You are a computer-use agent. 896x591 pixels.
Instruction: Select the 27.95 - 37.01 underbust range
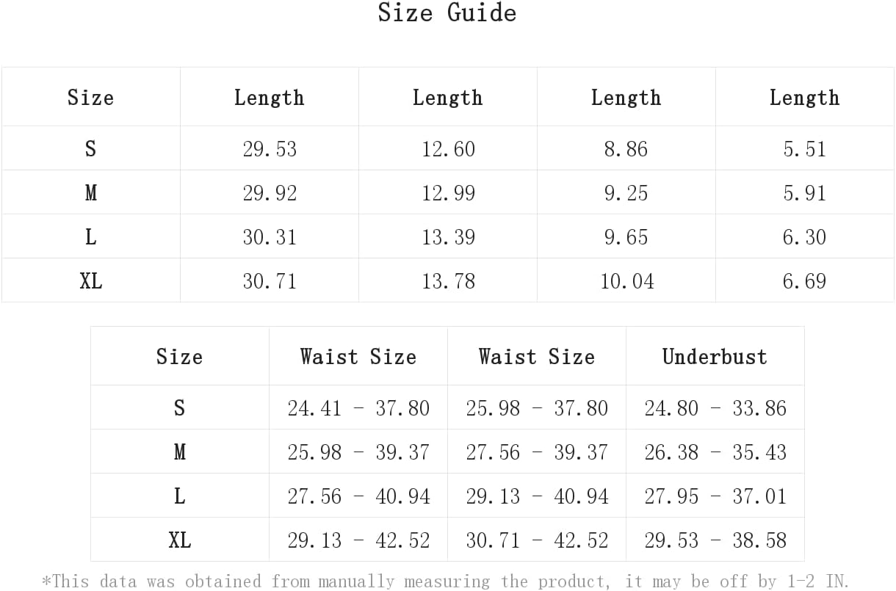[x=715, y=496]
